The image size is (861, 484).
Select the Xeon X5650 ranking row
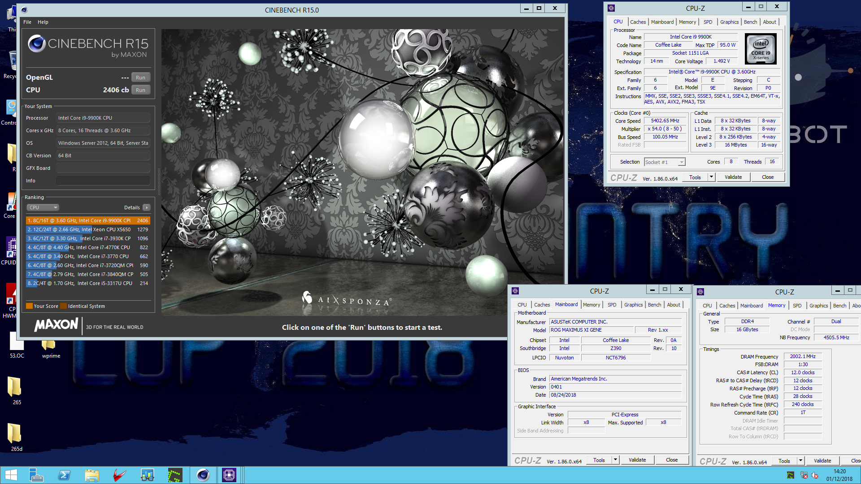click(x=88, y=229)
